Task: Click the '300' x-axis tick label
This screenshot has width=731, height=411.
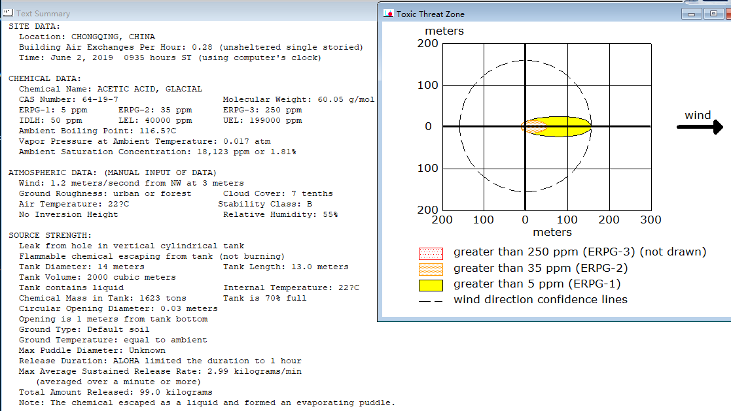Action: [651, 220]
